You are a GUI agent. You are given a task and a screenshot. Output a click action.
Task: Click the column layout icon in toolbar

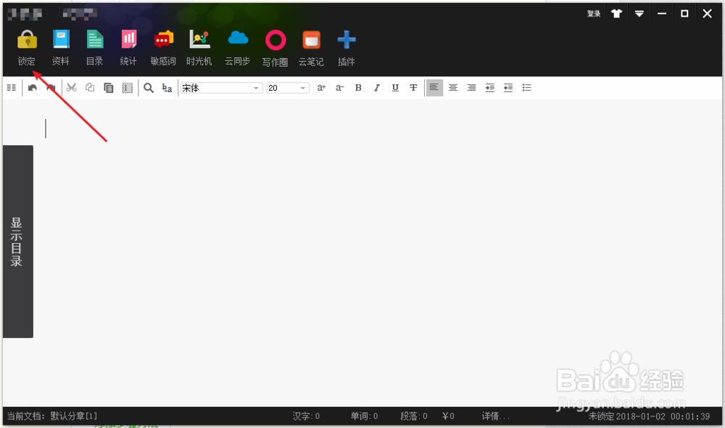coord(12,88)
